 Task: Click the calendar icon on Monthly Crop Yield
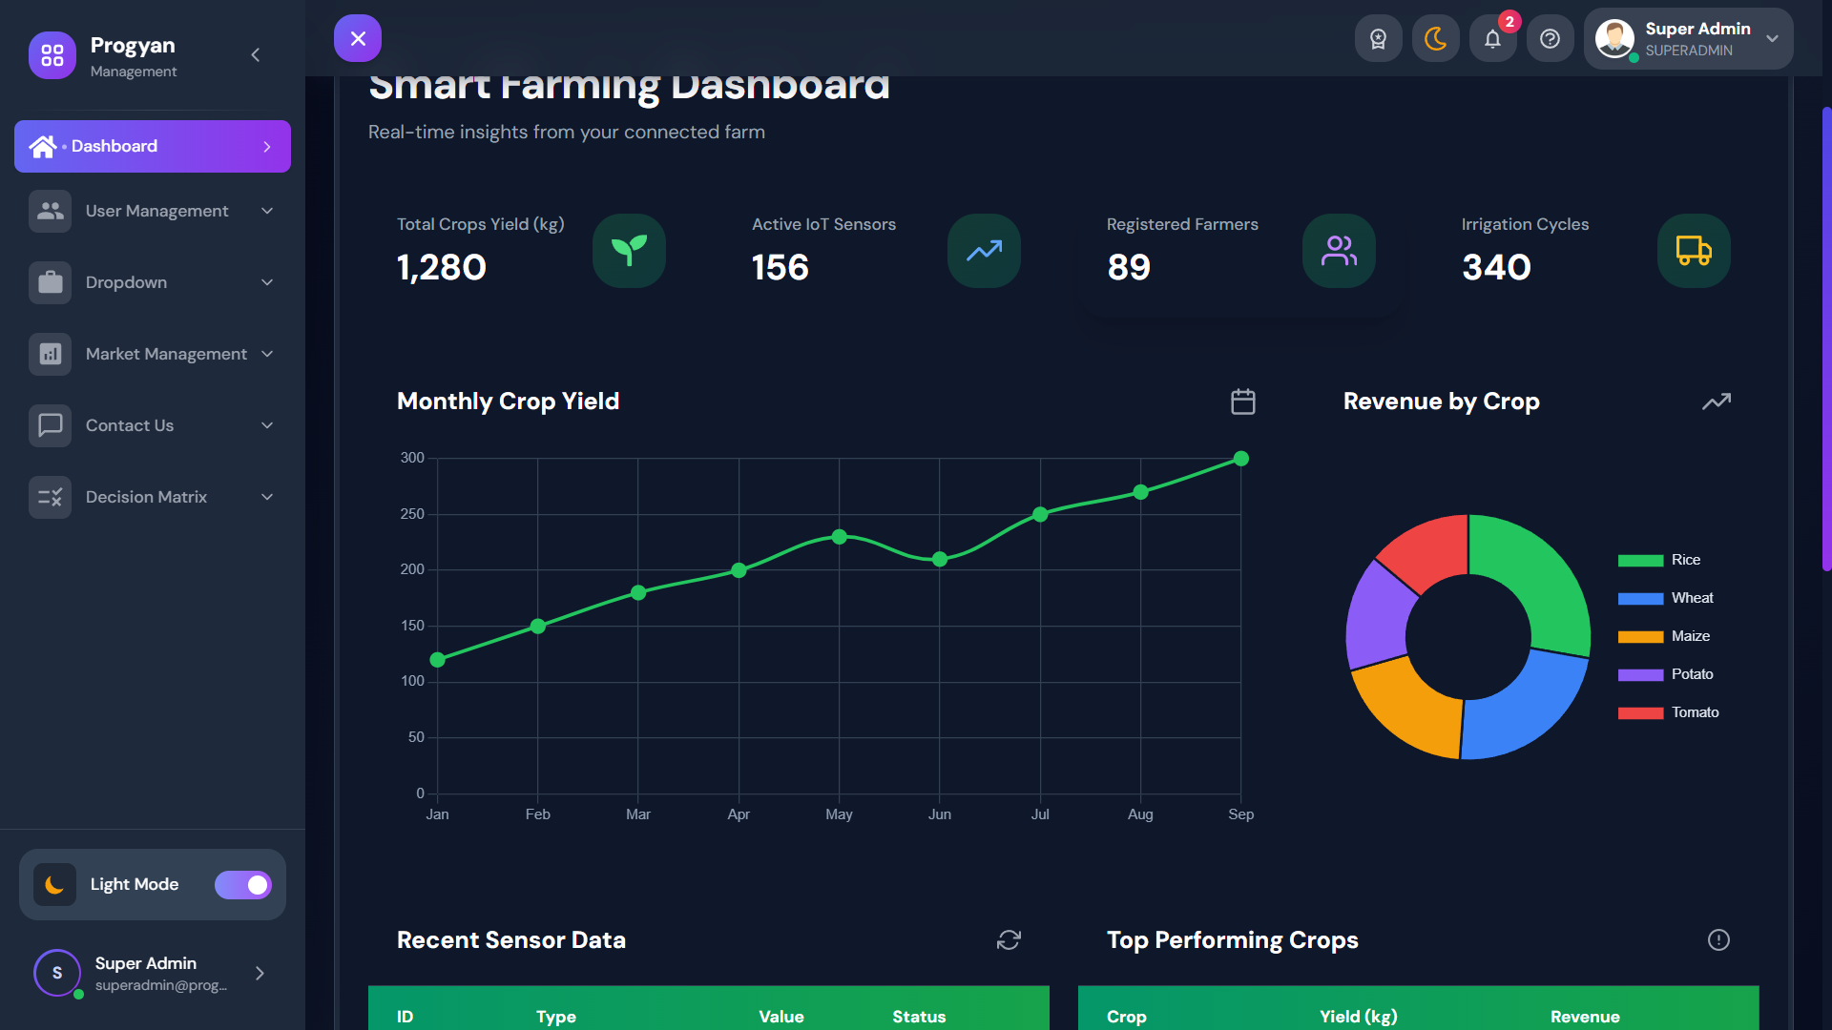(1242, 402)
